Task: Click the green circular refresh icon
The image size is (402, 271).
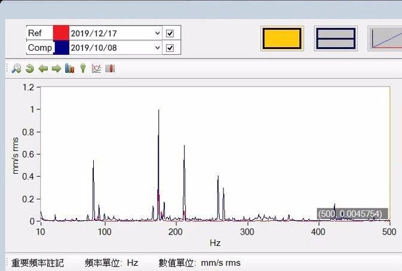Action: click(x=29, y=69)
